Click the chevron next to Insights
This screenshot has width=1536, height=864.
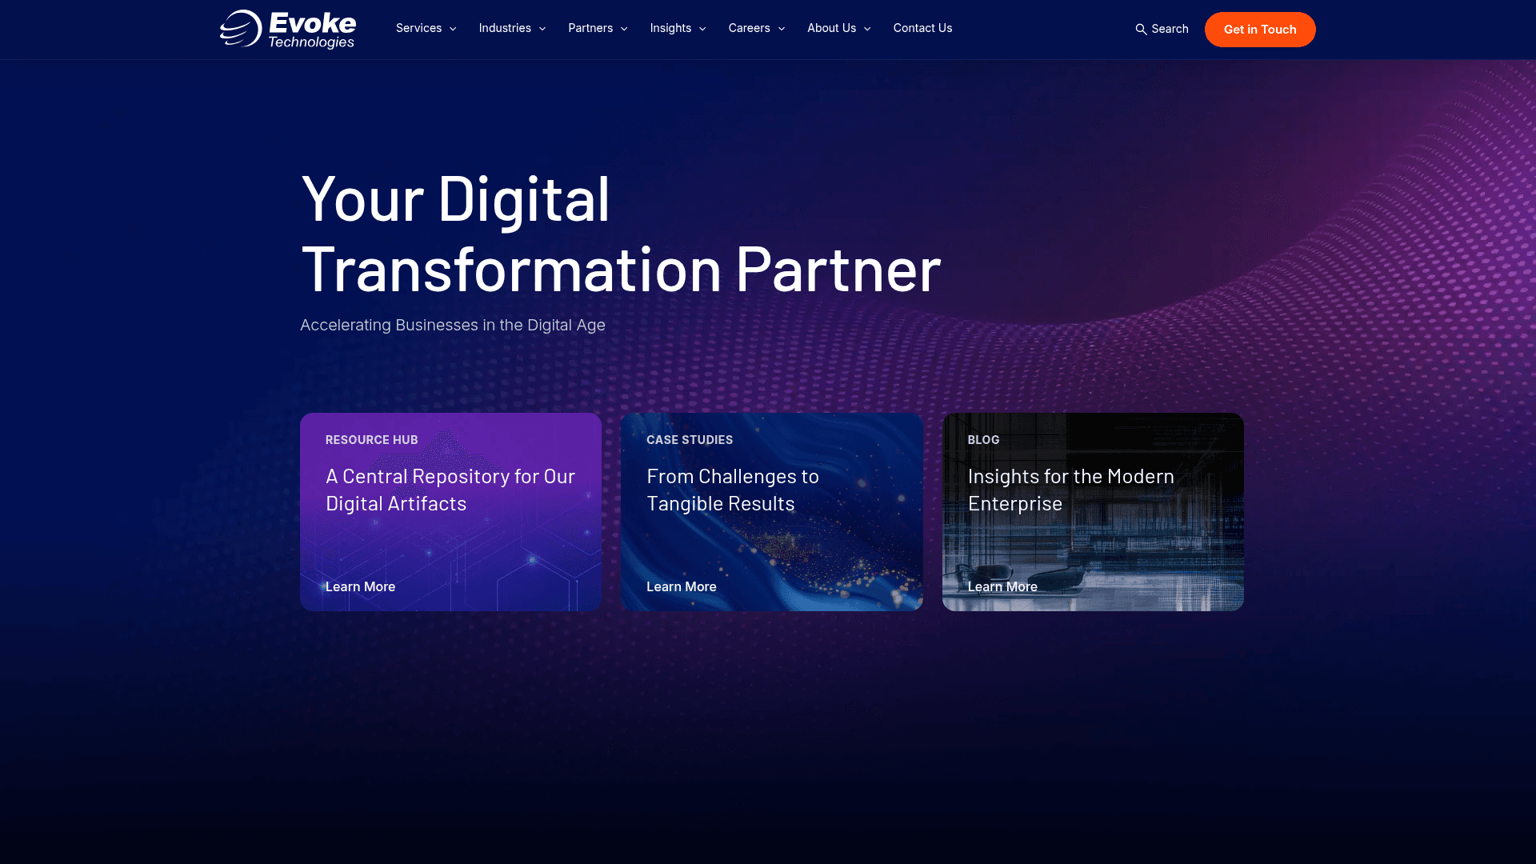(x=702, y=29)
